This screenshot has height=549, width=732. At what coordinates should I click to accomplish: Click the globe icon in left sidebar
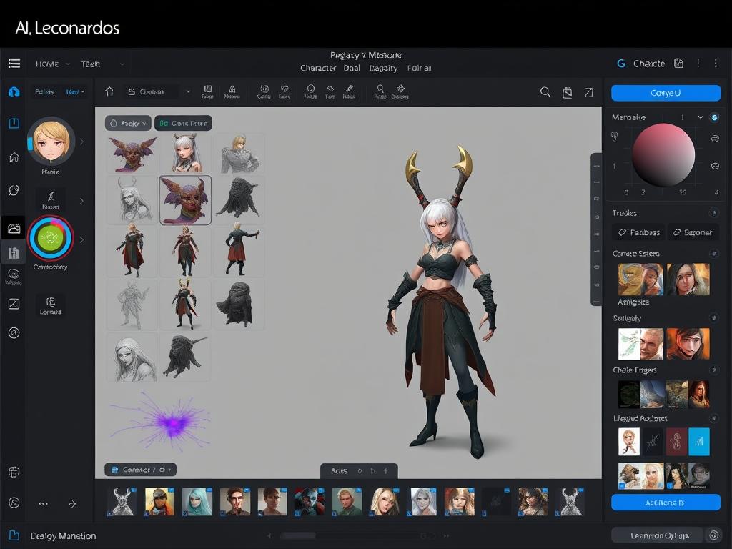click(14, 472)
